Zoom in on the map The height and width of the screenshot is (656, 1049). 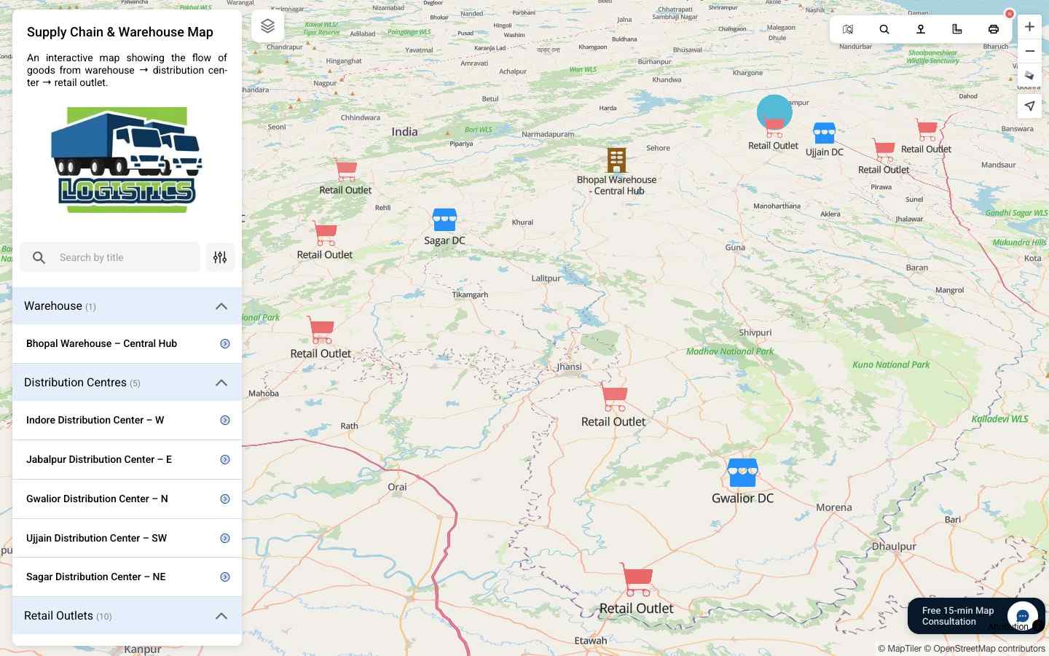click(1029, 27)
